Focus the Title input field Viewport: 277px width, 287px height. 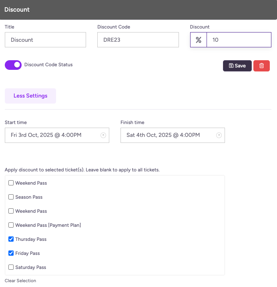pos(45,40)
